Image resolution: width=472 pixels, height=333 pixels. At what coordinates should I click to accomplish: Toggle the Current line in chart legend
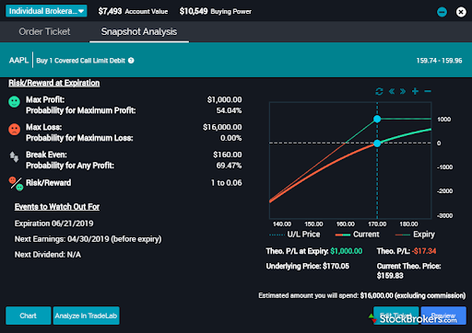point(358,235)
